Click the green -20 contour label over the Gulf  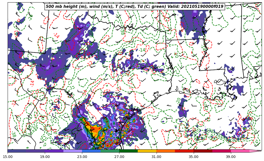point(178,101)
